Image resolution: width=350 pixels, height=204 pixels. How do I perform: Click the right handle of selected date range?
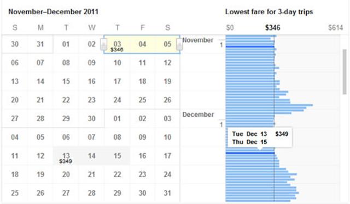pos(179,44)
